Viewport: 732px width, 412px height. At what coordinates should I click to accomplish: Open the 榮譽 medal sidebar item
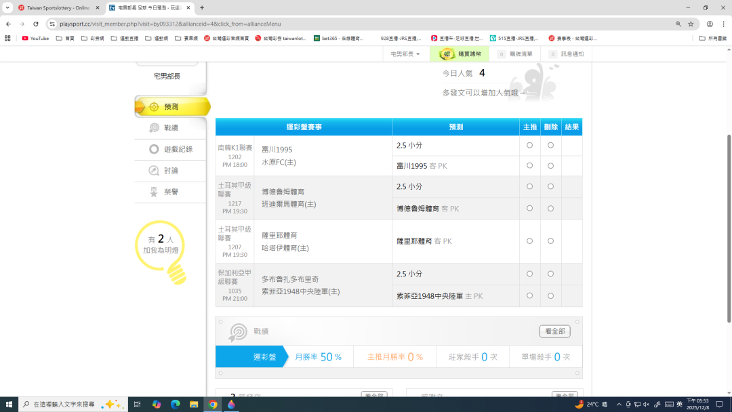click(x=155, y=192)
